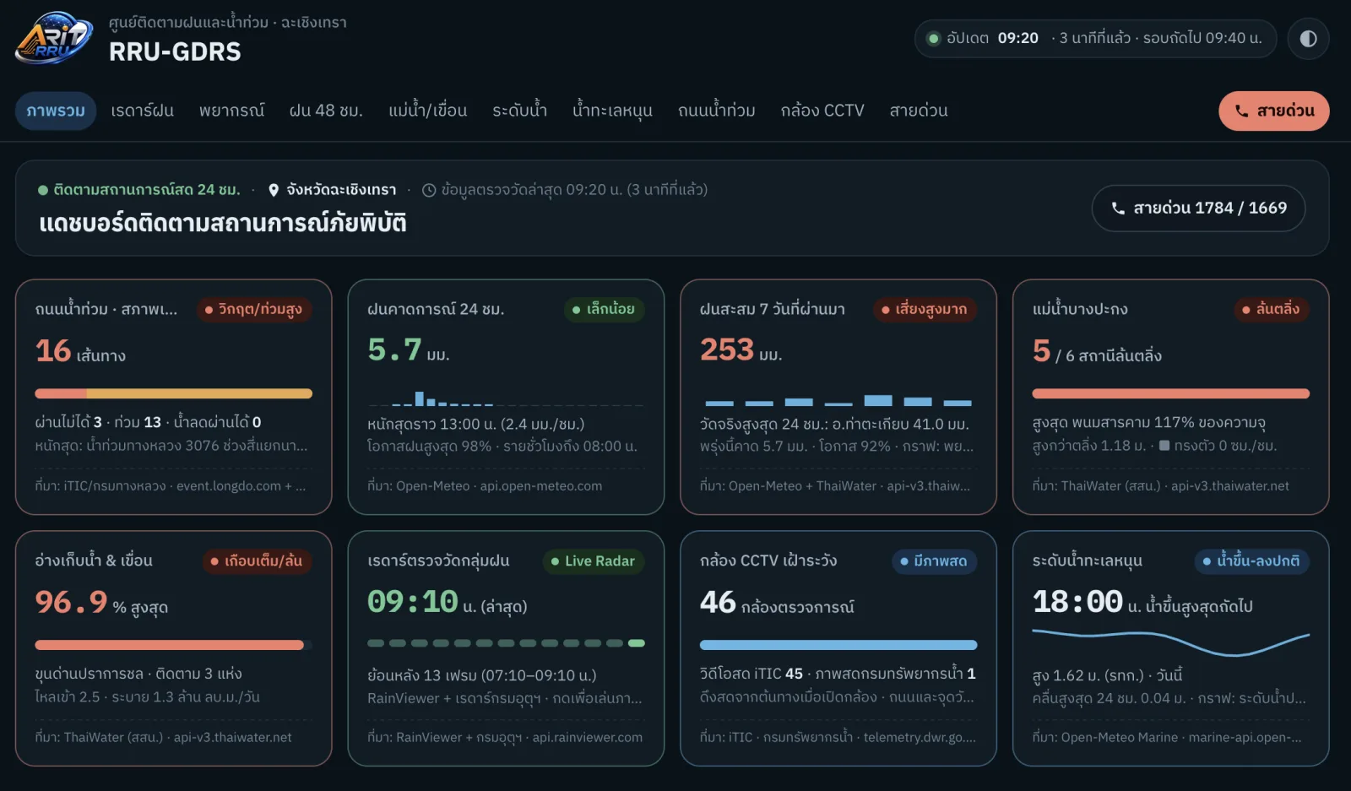Viewport: 1351px width, 791px height.
Task: Click the ล้นตลิ่ง status badge
Action: 1271,310
